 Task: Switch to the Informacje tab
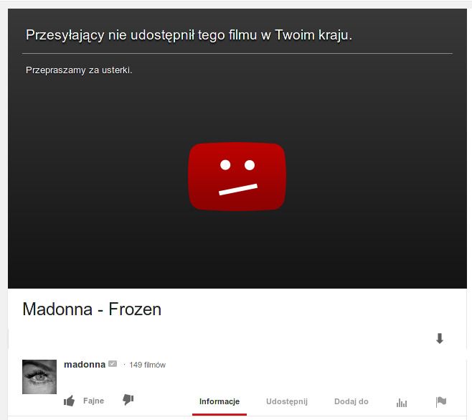pos(220,401)
